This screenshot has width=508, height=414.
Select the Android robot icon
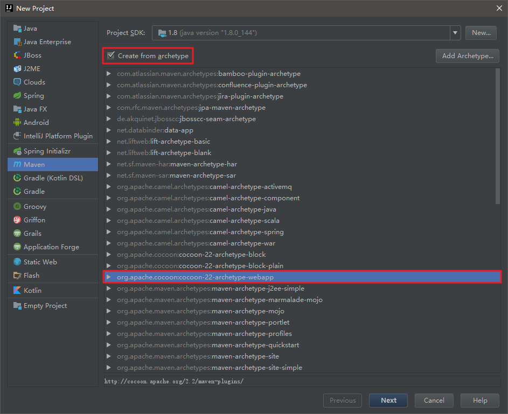click(x=17, y=123)
